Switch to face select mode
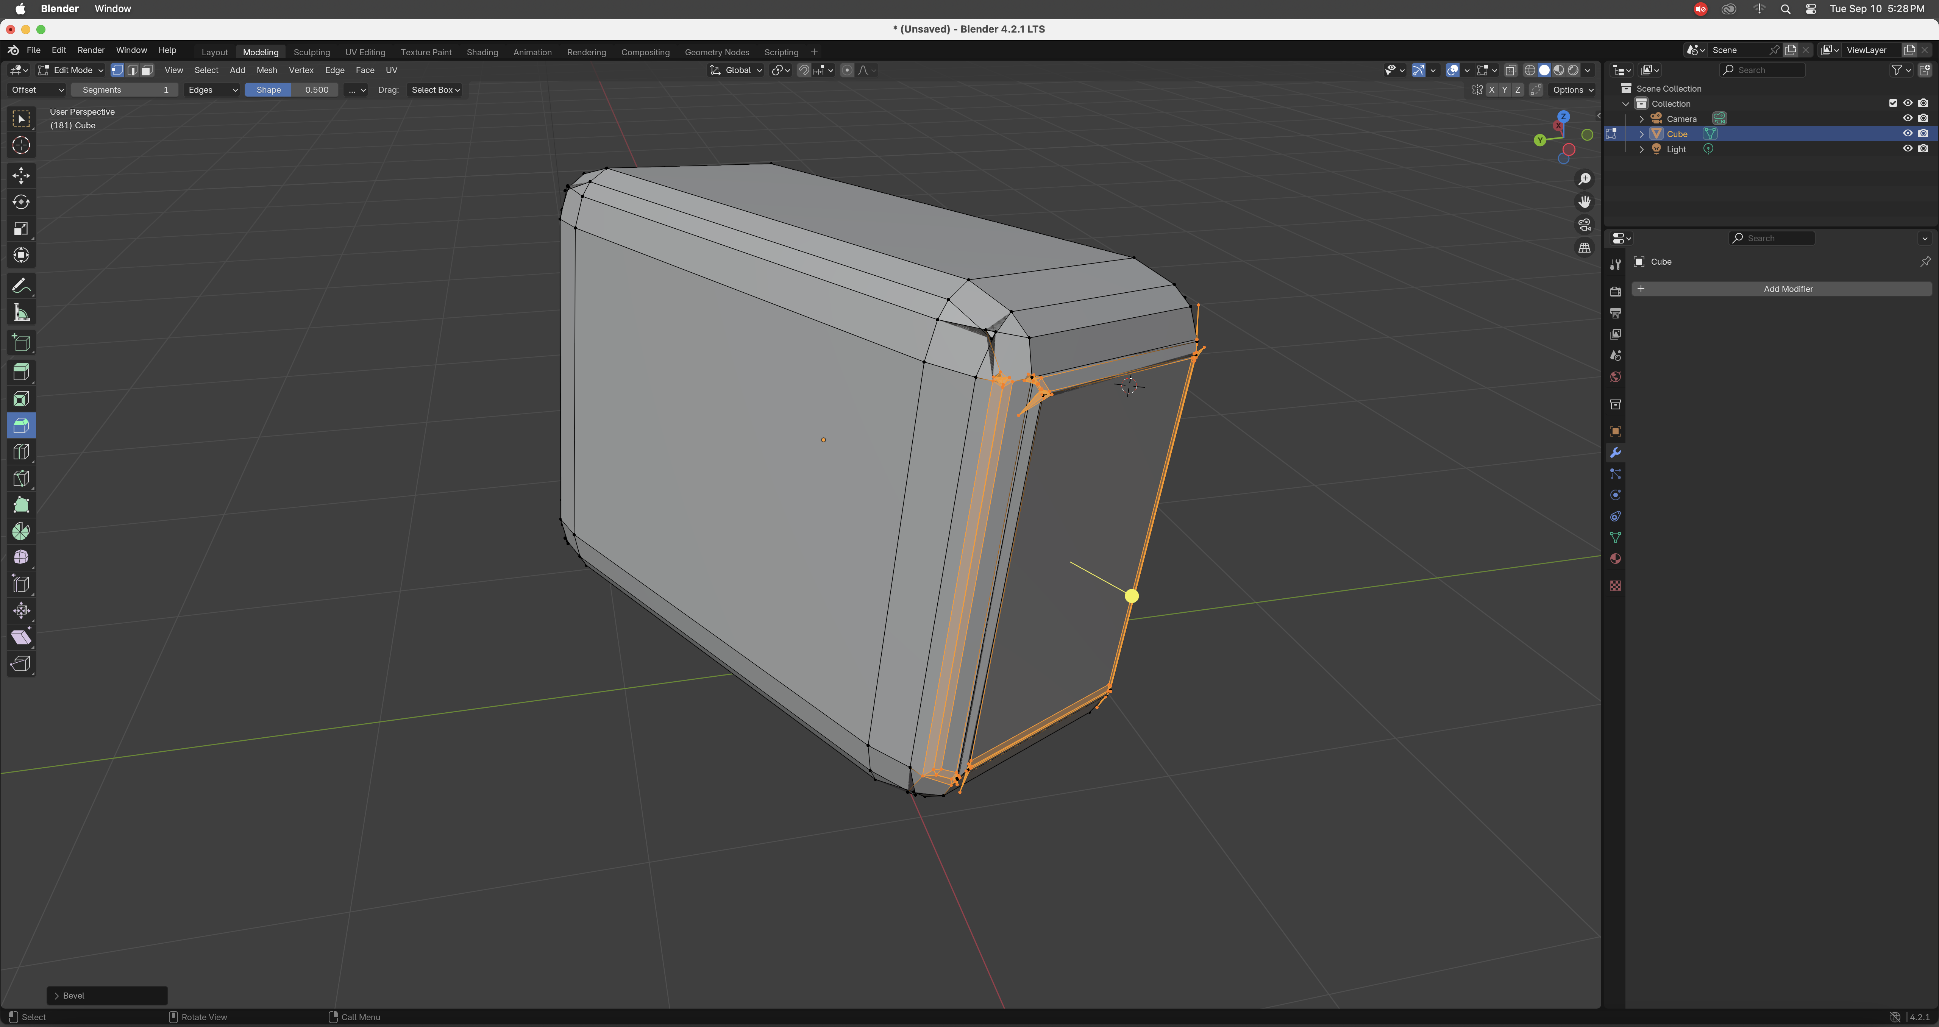1939x1027 pixels. click(x=148, y=70)
